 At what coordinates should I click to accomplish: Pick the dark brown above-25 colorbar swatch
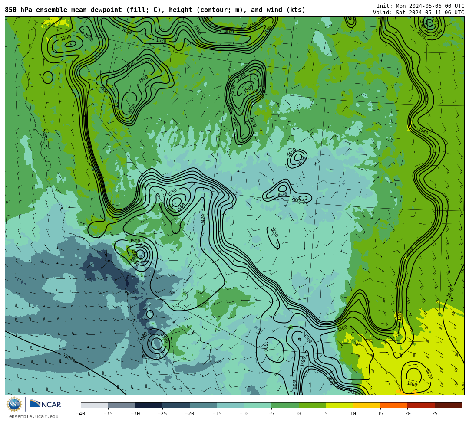pyautogui.click(x=448, y=405)
